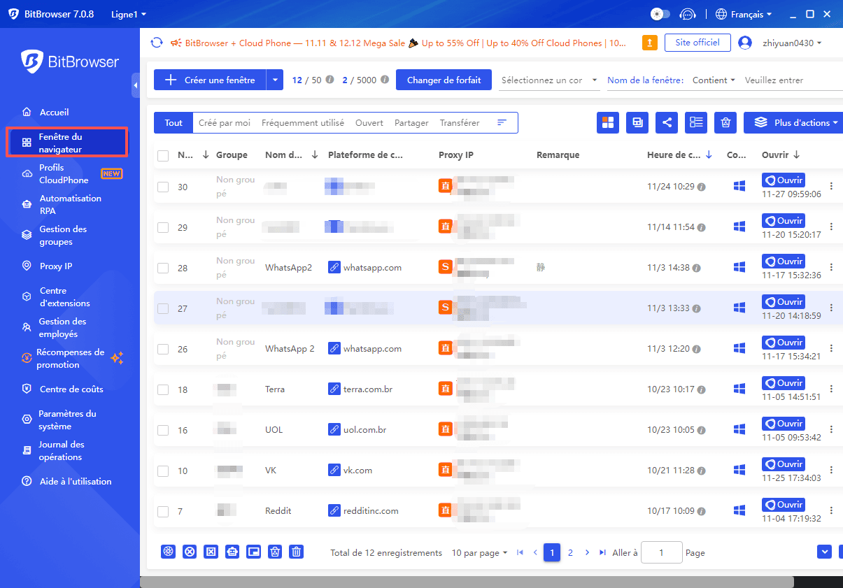Open the 10 par page dropdown
This screenshot has height=588, width=843.
point(479,552)
